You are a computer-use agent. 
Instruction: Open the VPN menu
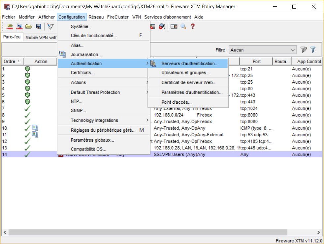click(137, 17)
